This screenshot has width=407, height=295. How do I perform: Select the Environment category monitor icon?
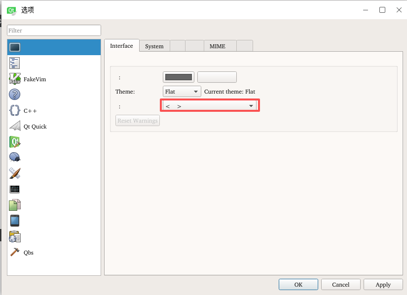(x=15, y=47)
